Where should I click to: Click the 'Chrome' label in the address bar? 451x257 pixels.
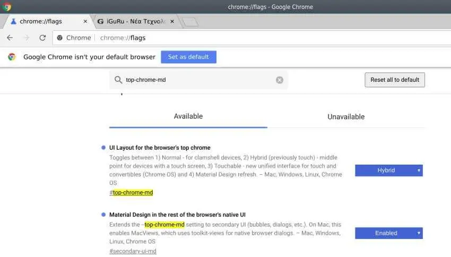click(79, 38)
